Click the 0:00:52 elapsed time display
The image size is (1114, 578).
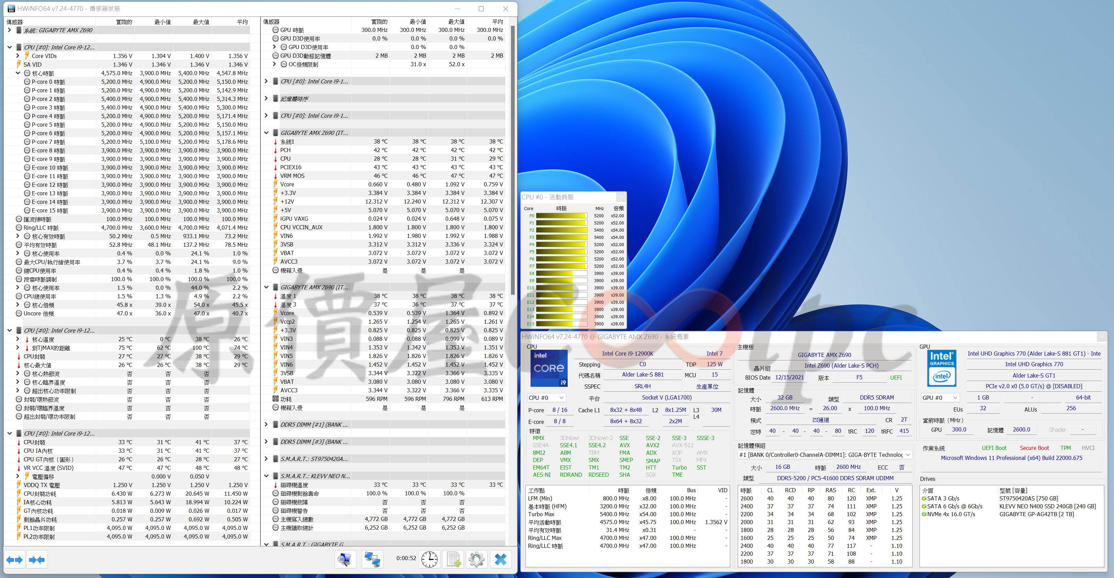point(406,558)
